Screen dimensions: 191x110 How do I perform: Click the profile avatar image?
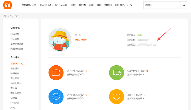coord(60,39)
